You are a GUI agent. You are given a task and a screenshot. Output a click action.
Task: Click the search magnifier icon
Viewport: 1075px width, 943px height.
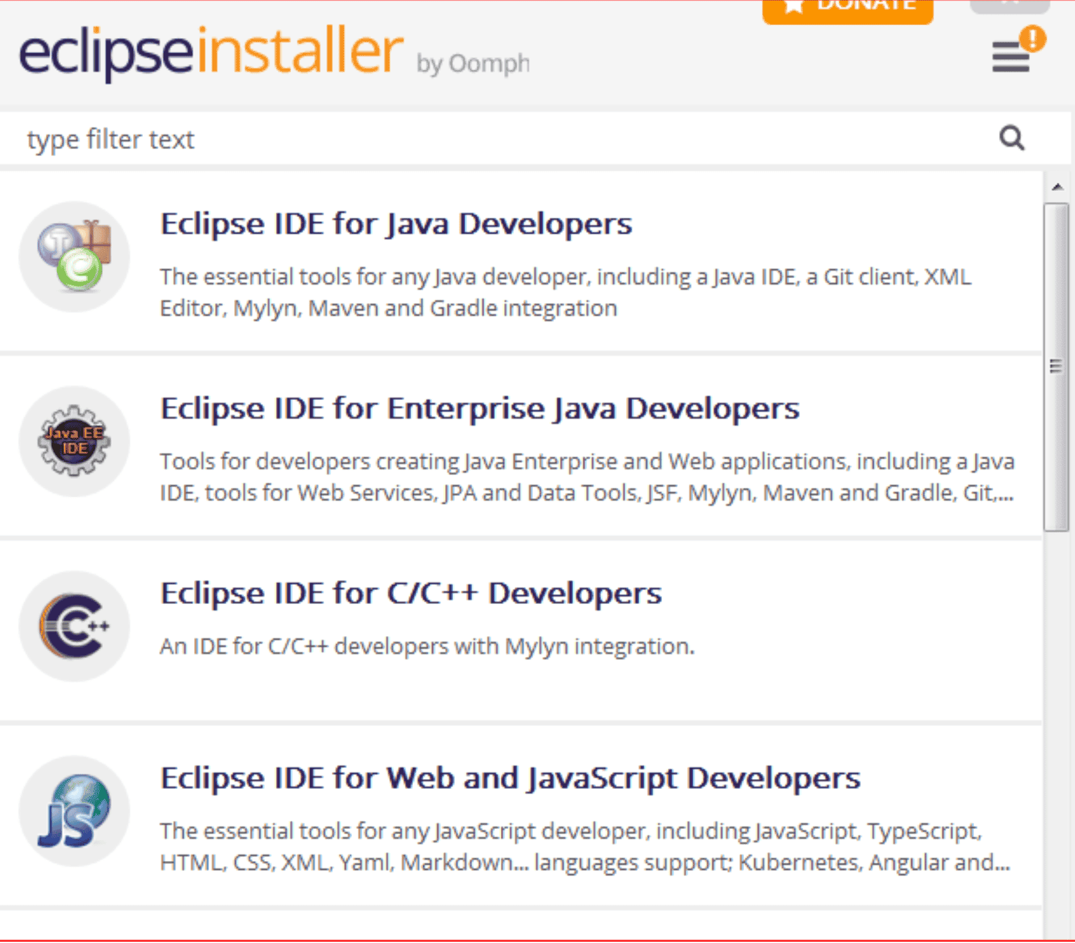tap(1012, 138)
